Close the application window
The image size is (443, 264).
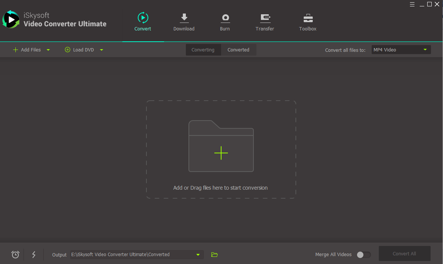click(437, 4)
